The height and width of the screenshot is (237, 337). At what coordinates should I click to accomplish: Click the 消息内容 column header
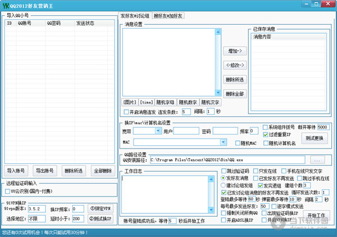[x=289, y=37]
